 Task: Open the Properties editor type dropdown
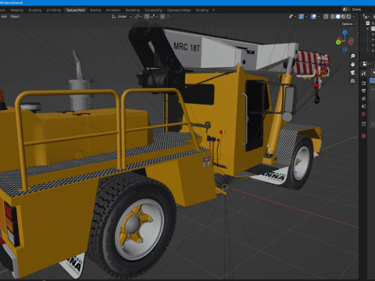point(366,64)
